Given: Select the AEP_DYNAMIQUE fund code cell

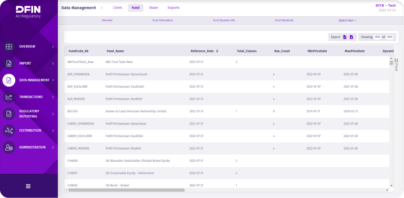Looking at the screenshot, I should point(78,74).
